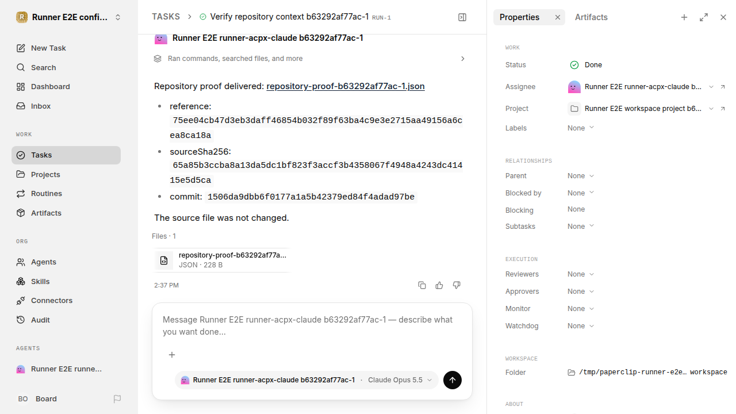Create a New Task
This screenshot has width=736, height=414.
click(66, 48)
